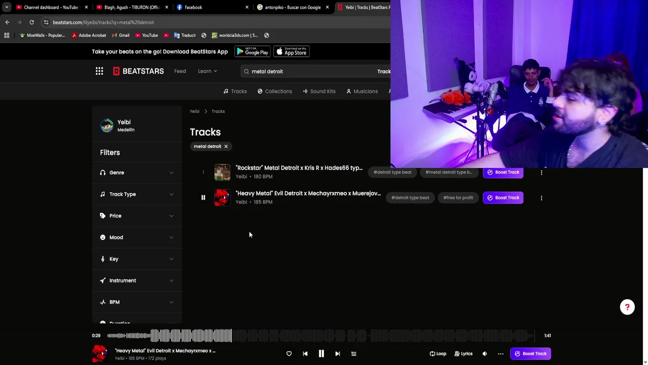Pause playback in the player bar

click(321, 354)
